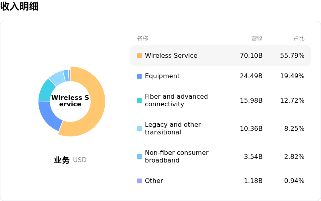Click the Non-fiber consumer broadband swatch
The height and width of the screenshot is (201, 321).
click(x=139, y=156)
